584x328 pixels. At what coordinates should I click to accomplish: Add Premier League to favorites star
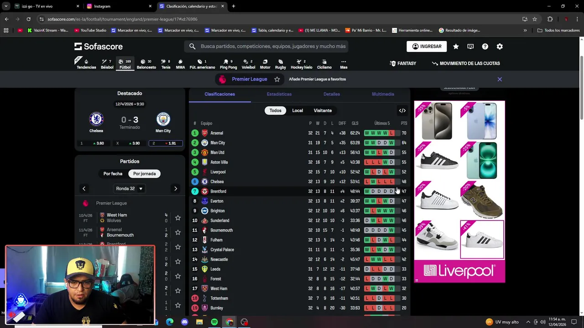[x=277, y=79]
